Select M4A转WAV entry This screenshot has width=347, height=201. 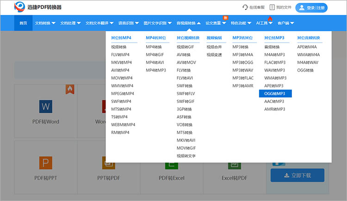coord(308,62)
